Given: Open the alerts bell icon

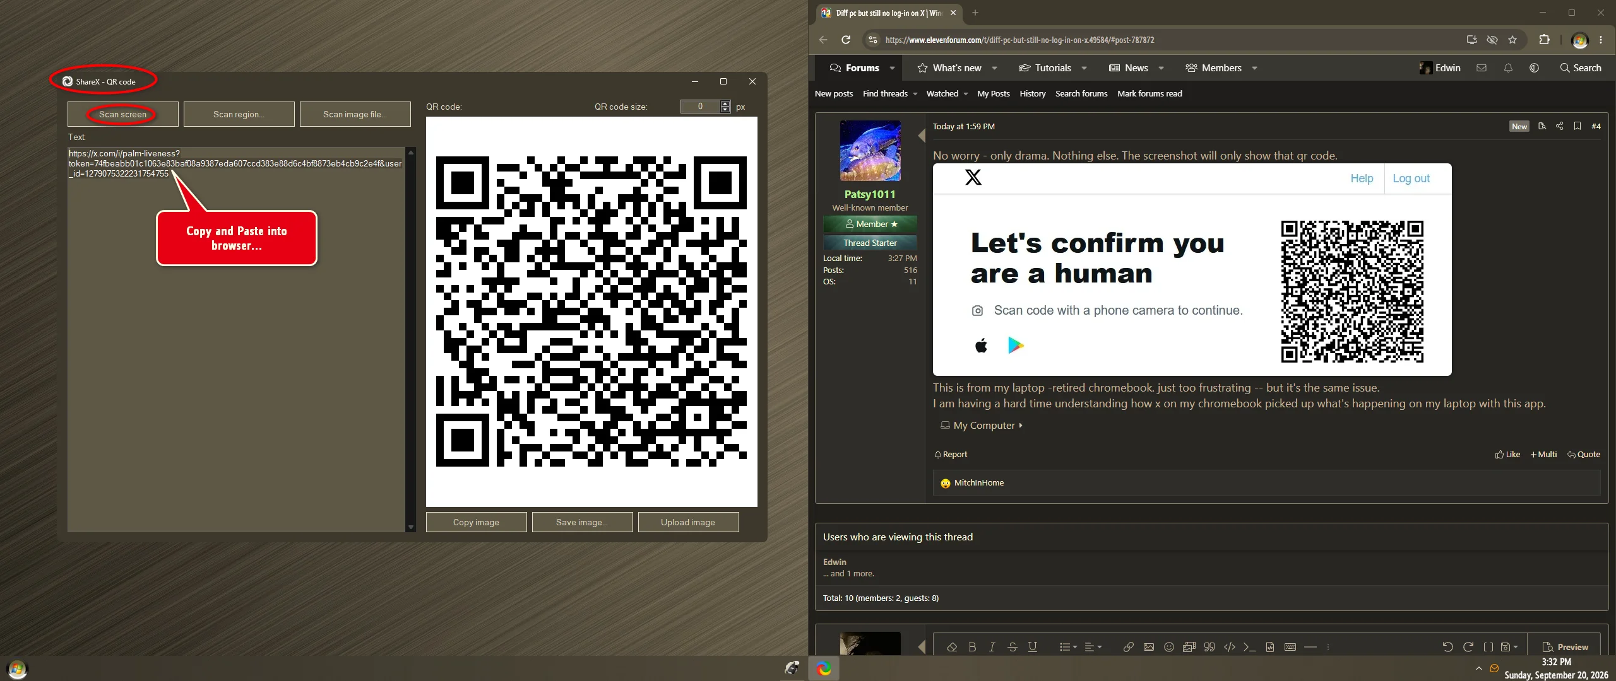Looking at the screenshot, I should 1508,68.
